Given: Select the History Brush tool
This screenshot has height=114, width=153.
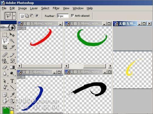Looking at the screenshot, I should point(12,61).
